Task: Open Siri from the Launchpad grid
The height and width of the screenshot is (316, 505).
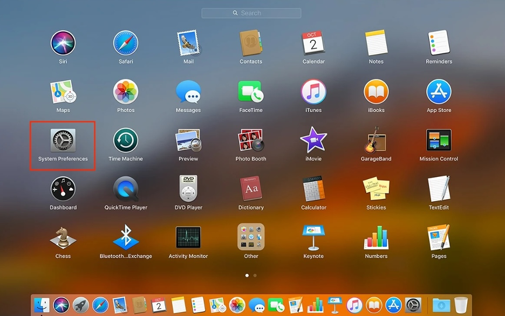Action: click(x=63, y=43)
